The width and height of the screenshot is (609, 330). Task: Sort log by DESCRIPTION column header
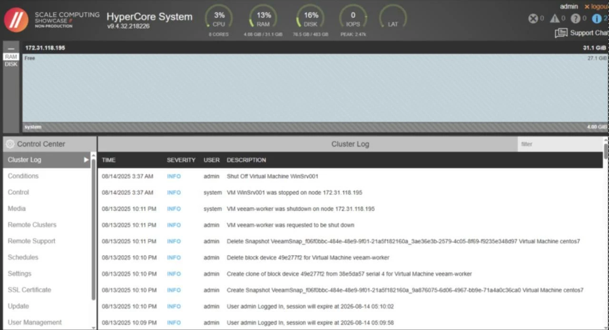coord(246,160)
